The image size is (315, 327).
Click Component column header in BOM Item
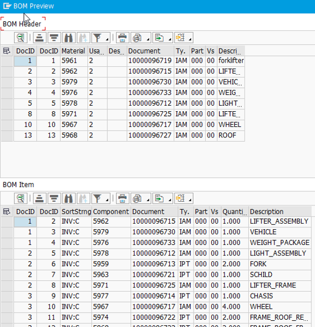tap(111, 212)
